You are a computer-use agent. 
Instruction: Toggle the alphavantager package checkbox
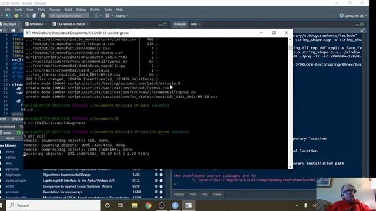pyautogui.click(x=1, y=181)
